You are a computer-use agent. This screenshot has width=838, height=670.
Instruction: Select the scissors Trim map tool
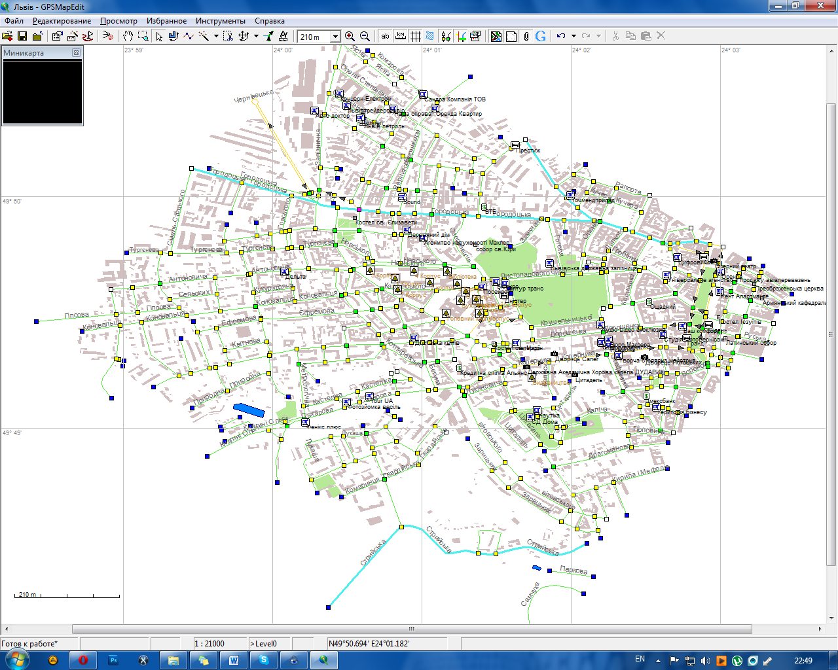pos(228,36)
